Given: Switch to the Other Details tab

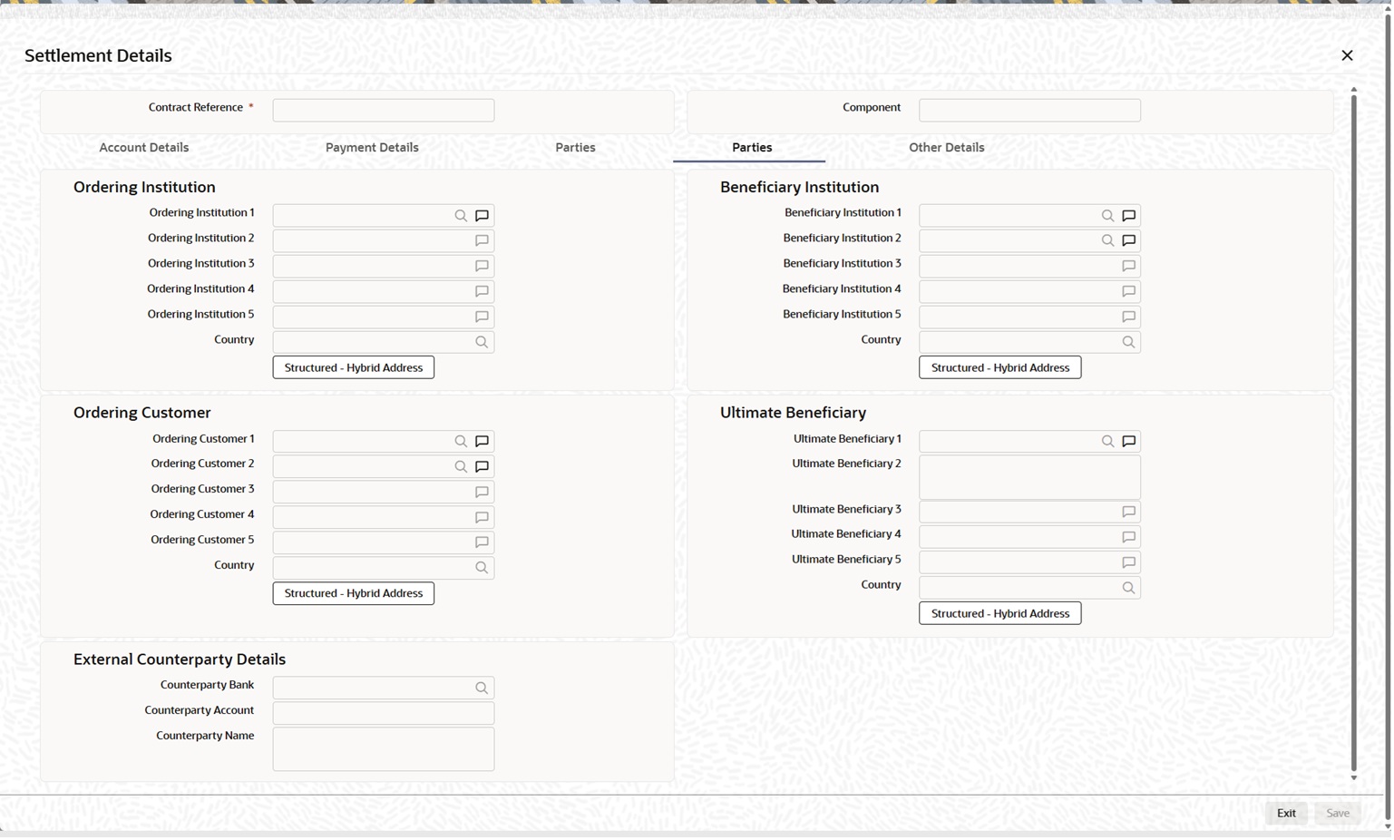Looking at the screenshot, I should coord(947,148).
